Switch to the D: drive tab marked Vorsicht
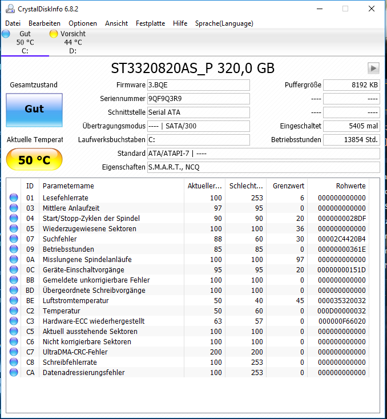This screenshot has height=419, width=387. coord(72,42)
